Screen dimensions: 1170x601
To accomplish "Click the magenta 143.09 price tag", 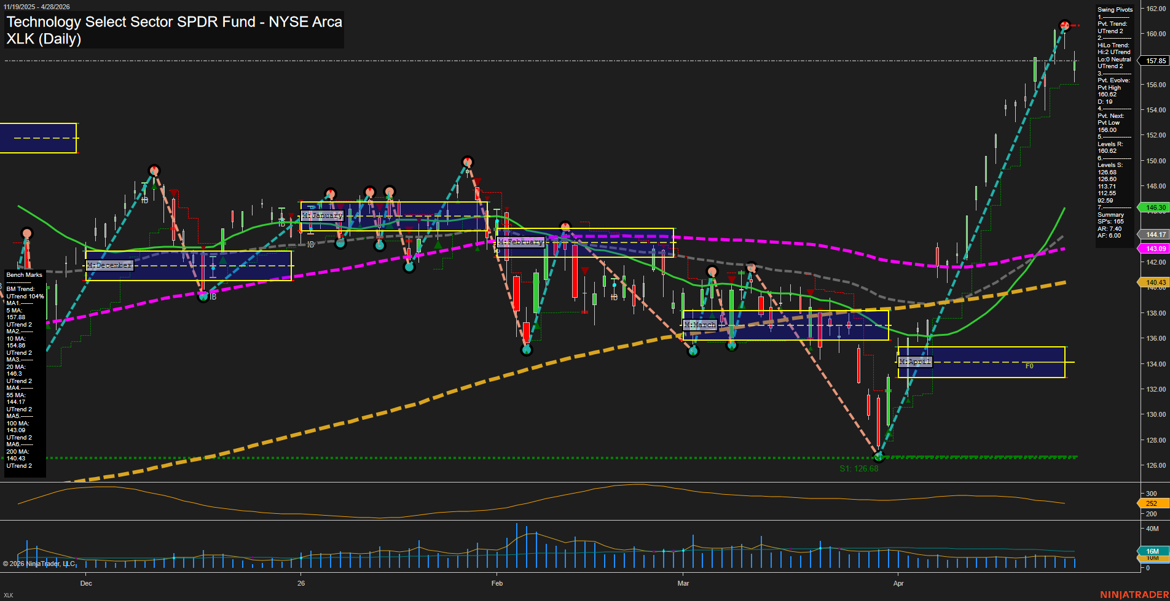I will click(x=1155, y=249).
